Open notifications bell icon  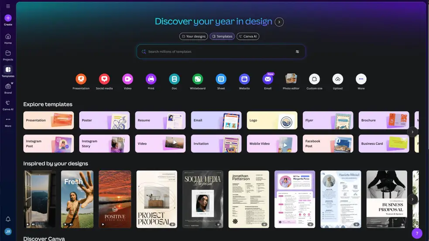[8, 219]
